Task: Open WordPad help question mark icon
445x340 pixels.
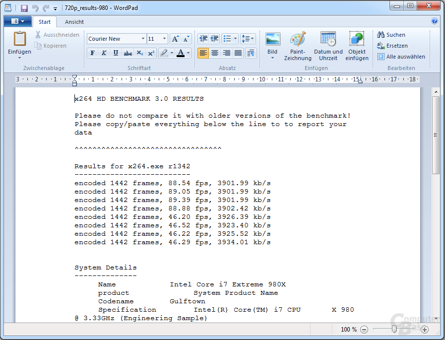Action: coord(434,21)
